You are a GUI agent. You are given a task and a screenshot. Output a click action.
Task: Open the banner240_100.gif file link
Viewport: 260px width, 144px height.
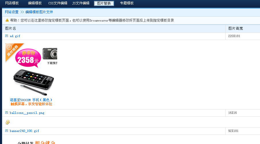click(24, 131)
